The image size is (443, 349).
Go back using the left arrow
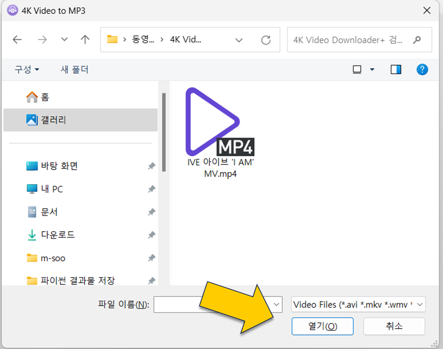17,40
